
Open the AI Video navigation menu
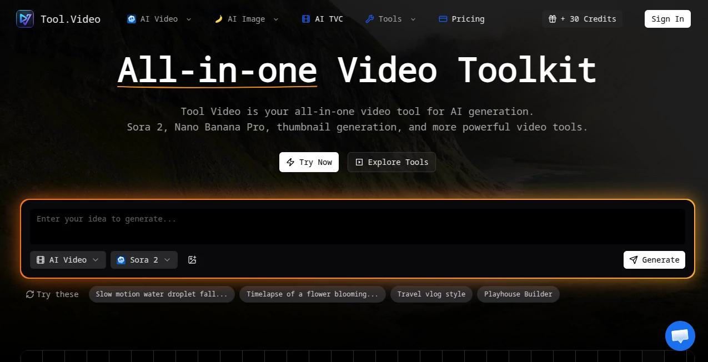pyautogui.click(x=159, y=19)
